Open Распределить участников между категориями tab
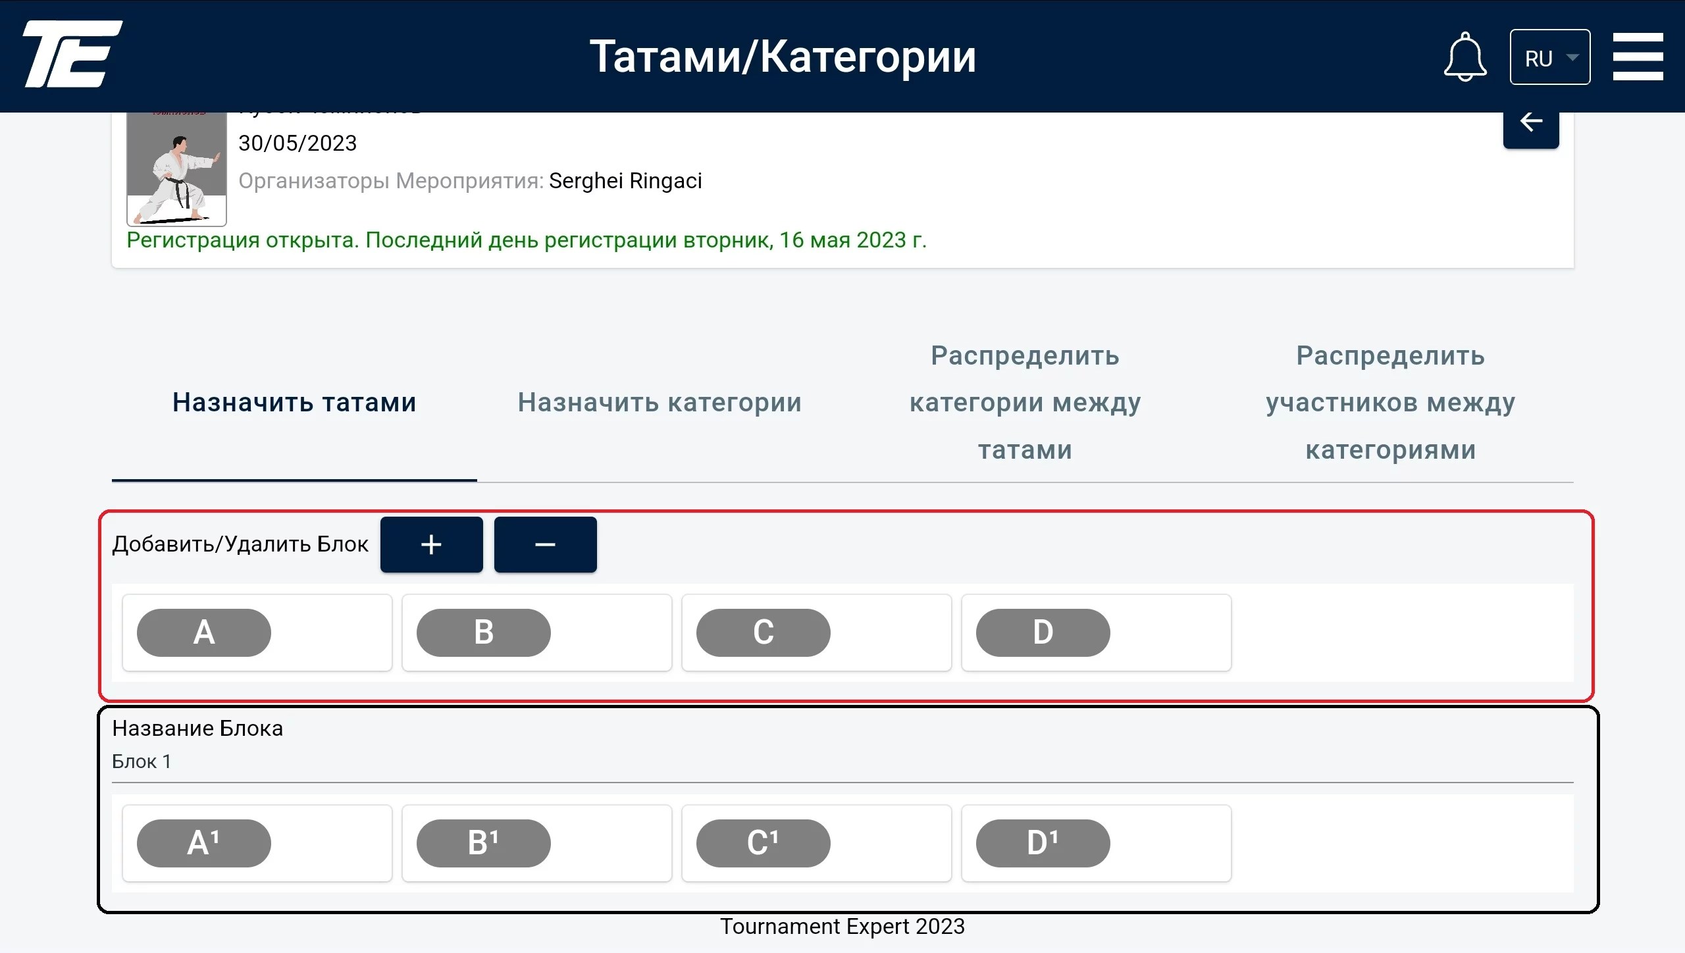The height and width of the screenshot is (953, 1685). pos(1391,402)
